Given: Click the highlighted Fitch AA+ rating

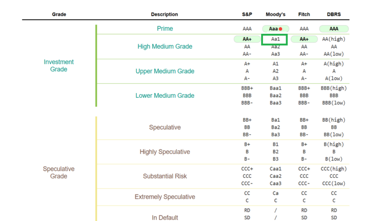Looking at the screenshot, I should click(x=304, y=39).
